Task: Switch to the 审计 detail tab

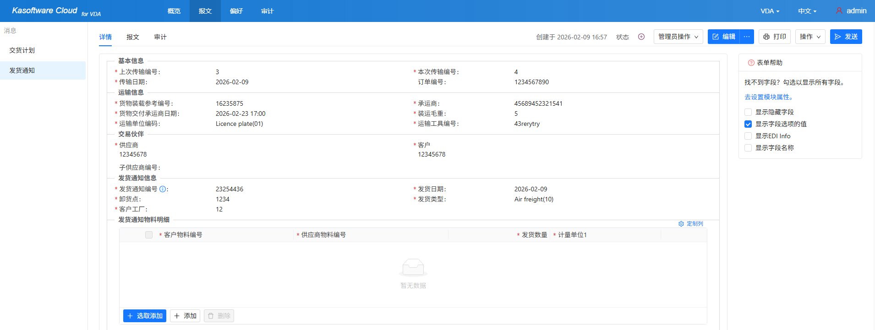Action: [x=160, y=37]
